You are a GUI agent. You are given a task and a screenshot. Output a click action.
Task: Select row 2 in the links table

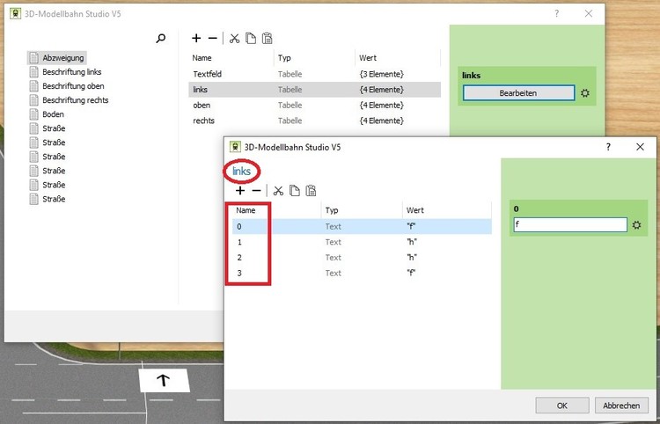pyautogui.click(x=362, y=258)
